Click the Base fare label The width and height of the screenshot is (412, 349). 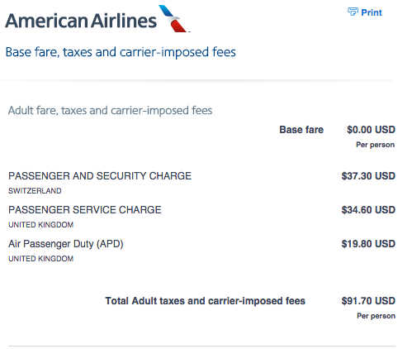[x=301, y=130]
